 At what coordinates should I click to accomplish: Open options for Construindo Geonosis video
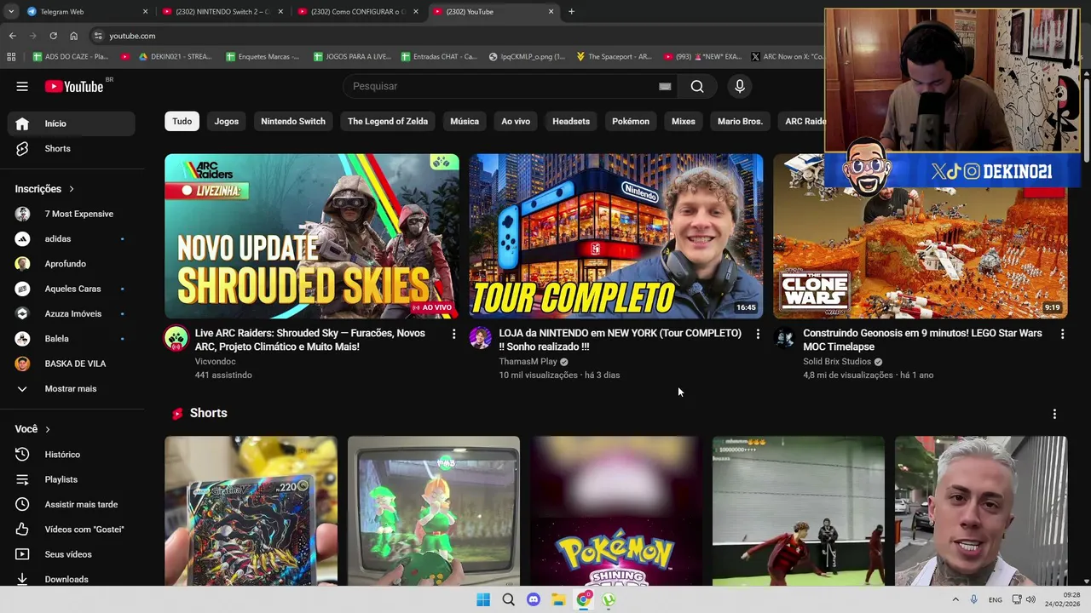[1062, 335]
